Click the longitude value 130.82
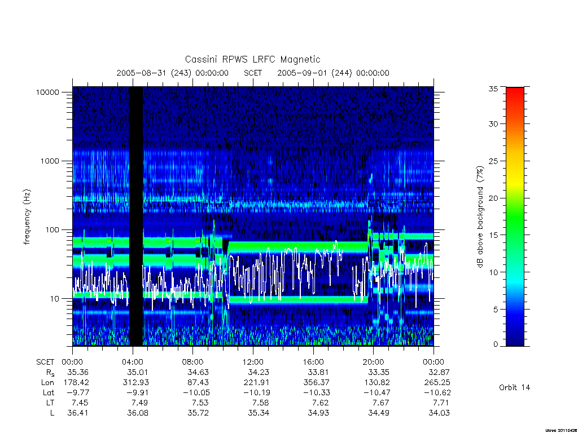 (x=376, y=383)
